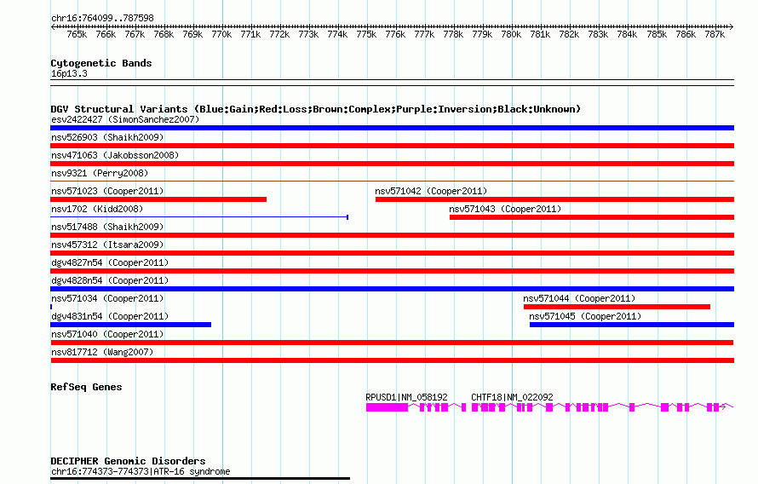Select dgv4827n54 (Cooper2011) label
Image resolution: width=758 pixels, height=484 pixels.
point(110,262)
